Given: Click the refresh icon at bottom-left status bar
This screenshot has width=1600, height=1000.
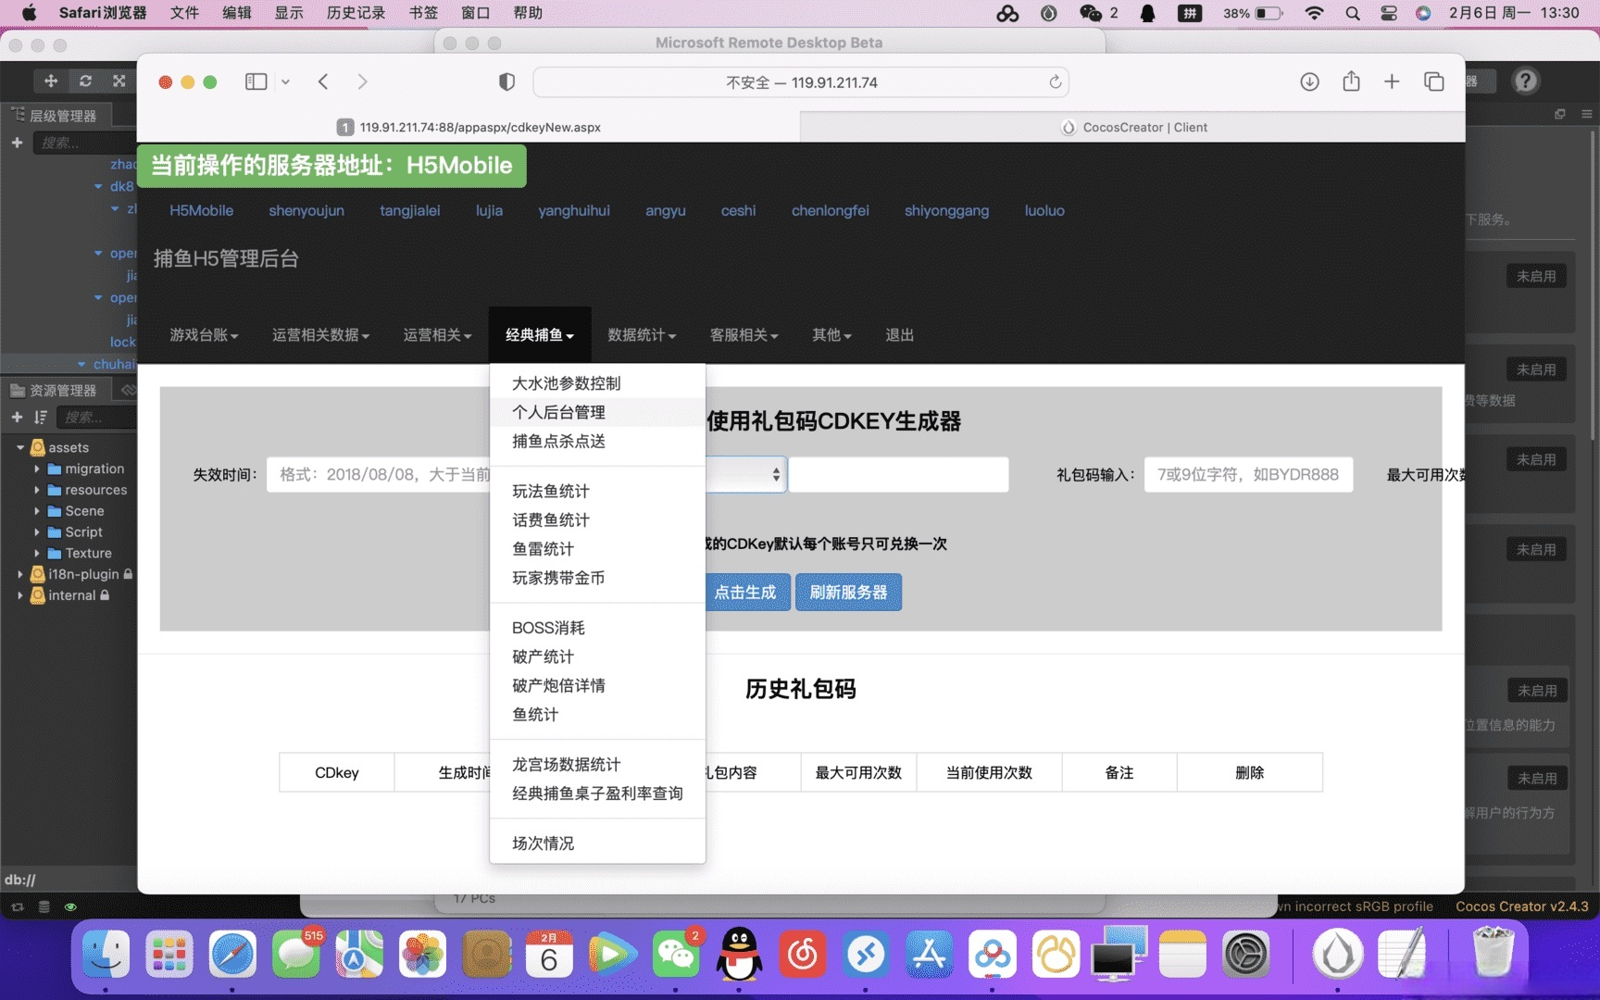Looking at the screenshot, I should (18, 907).
